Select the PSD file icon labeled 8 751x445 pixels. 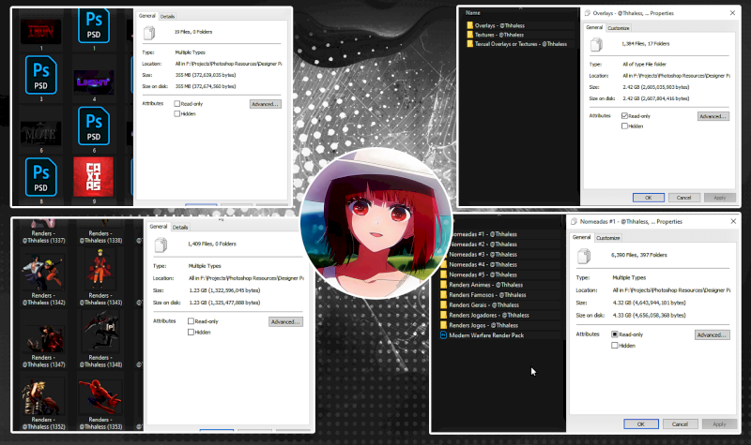click(40, 175)
